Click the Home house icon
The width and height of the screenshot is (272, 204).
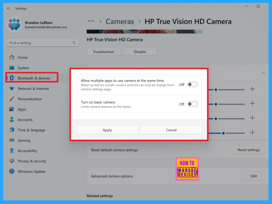12,57
